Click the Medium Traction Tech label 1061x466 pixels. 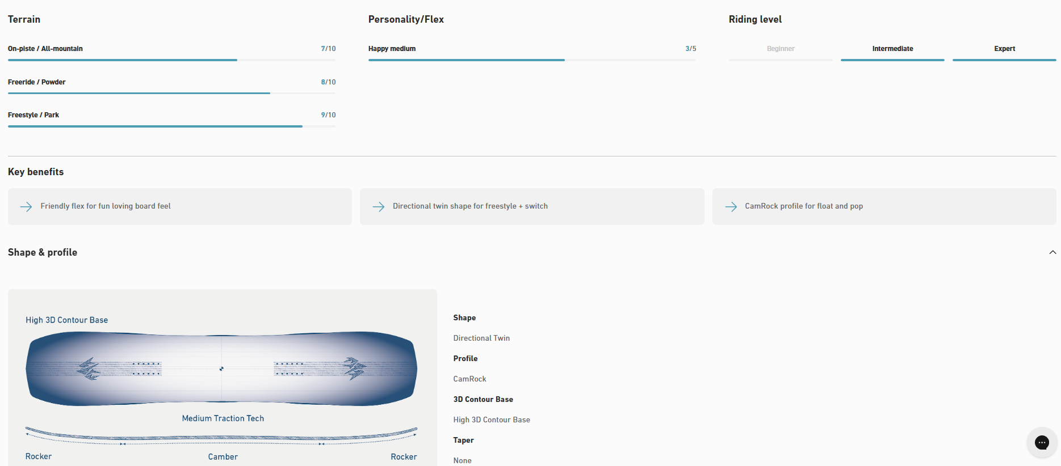point(223,418)
